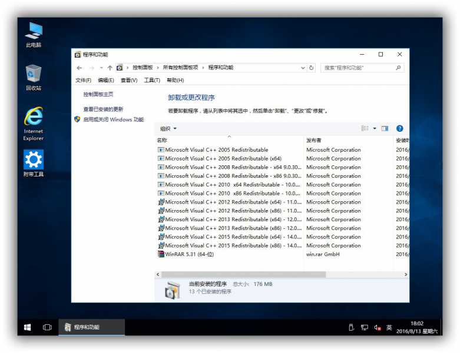The height and width of the screenshot is (353, 460).
Task: Go up one level with the up arrow
Action: [x=110, y=68]
